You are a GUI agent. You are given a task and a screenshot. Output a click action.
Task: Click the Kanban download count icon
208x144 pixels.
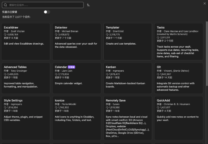tap(107, 74)
